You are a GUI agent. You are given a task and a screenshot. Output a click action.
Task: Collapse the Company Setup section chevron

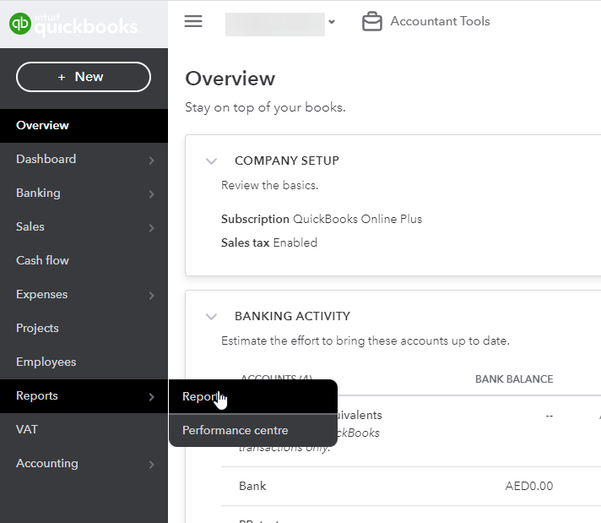(x=212, y=161)
